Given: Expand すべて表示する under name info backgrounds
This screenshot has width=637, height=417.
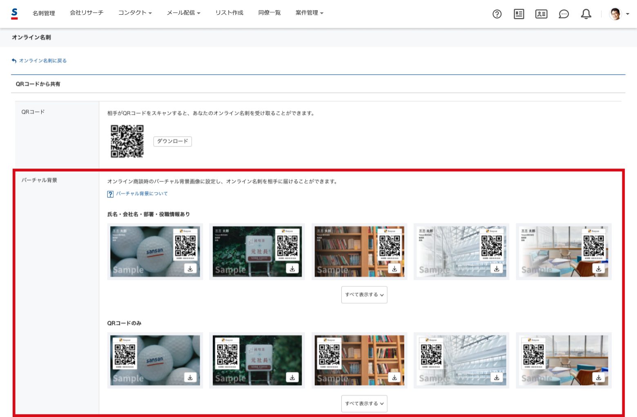Looking at the screenshot, I should click(364, 295).
